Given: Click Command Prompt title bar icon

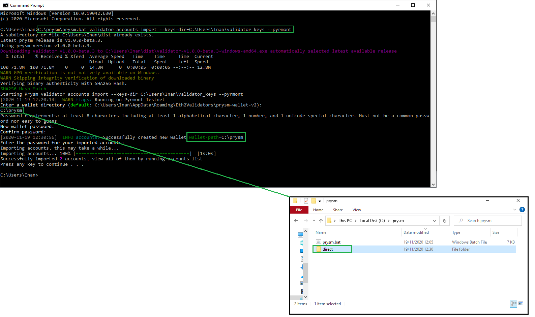Looking at the screenshot, I should point(5,5).
